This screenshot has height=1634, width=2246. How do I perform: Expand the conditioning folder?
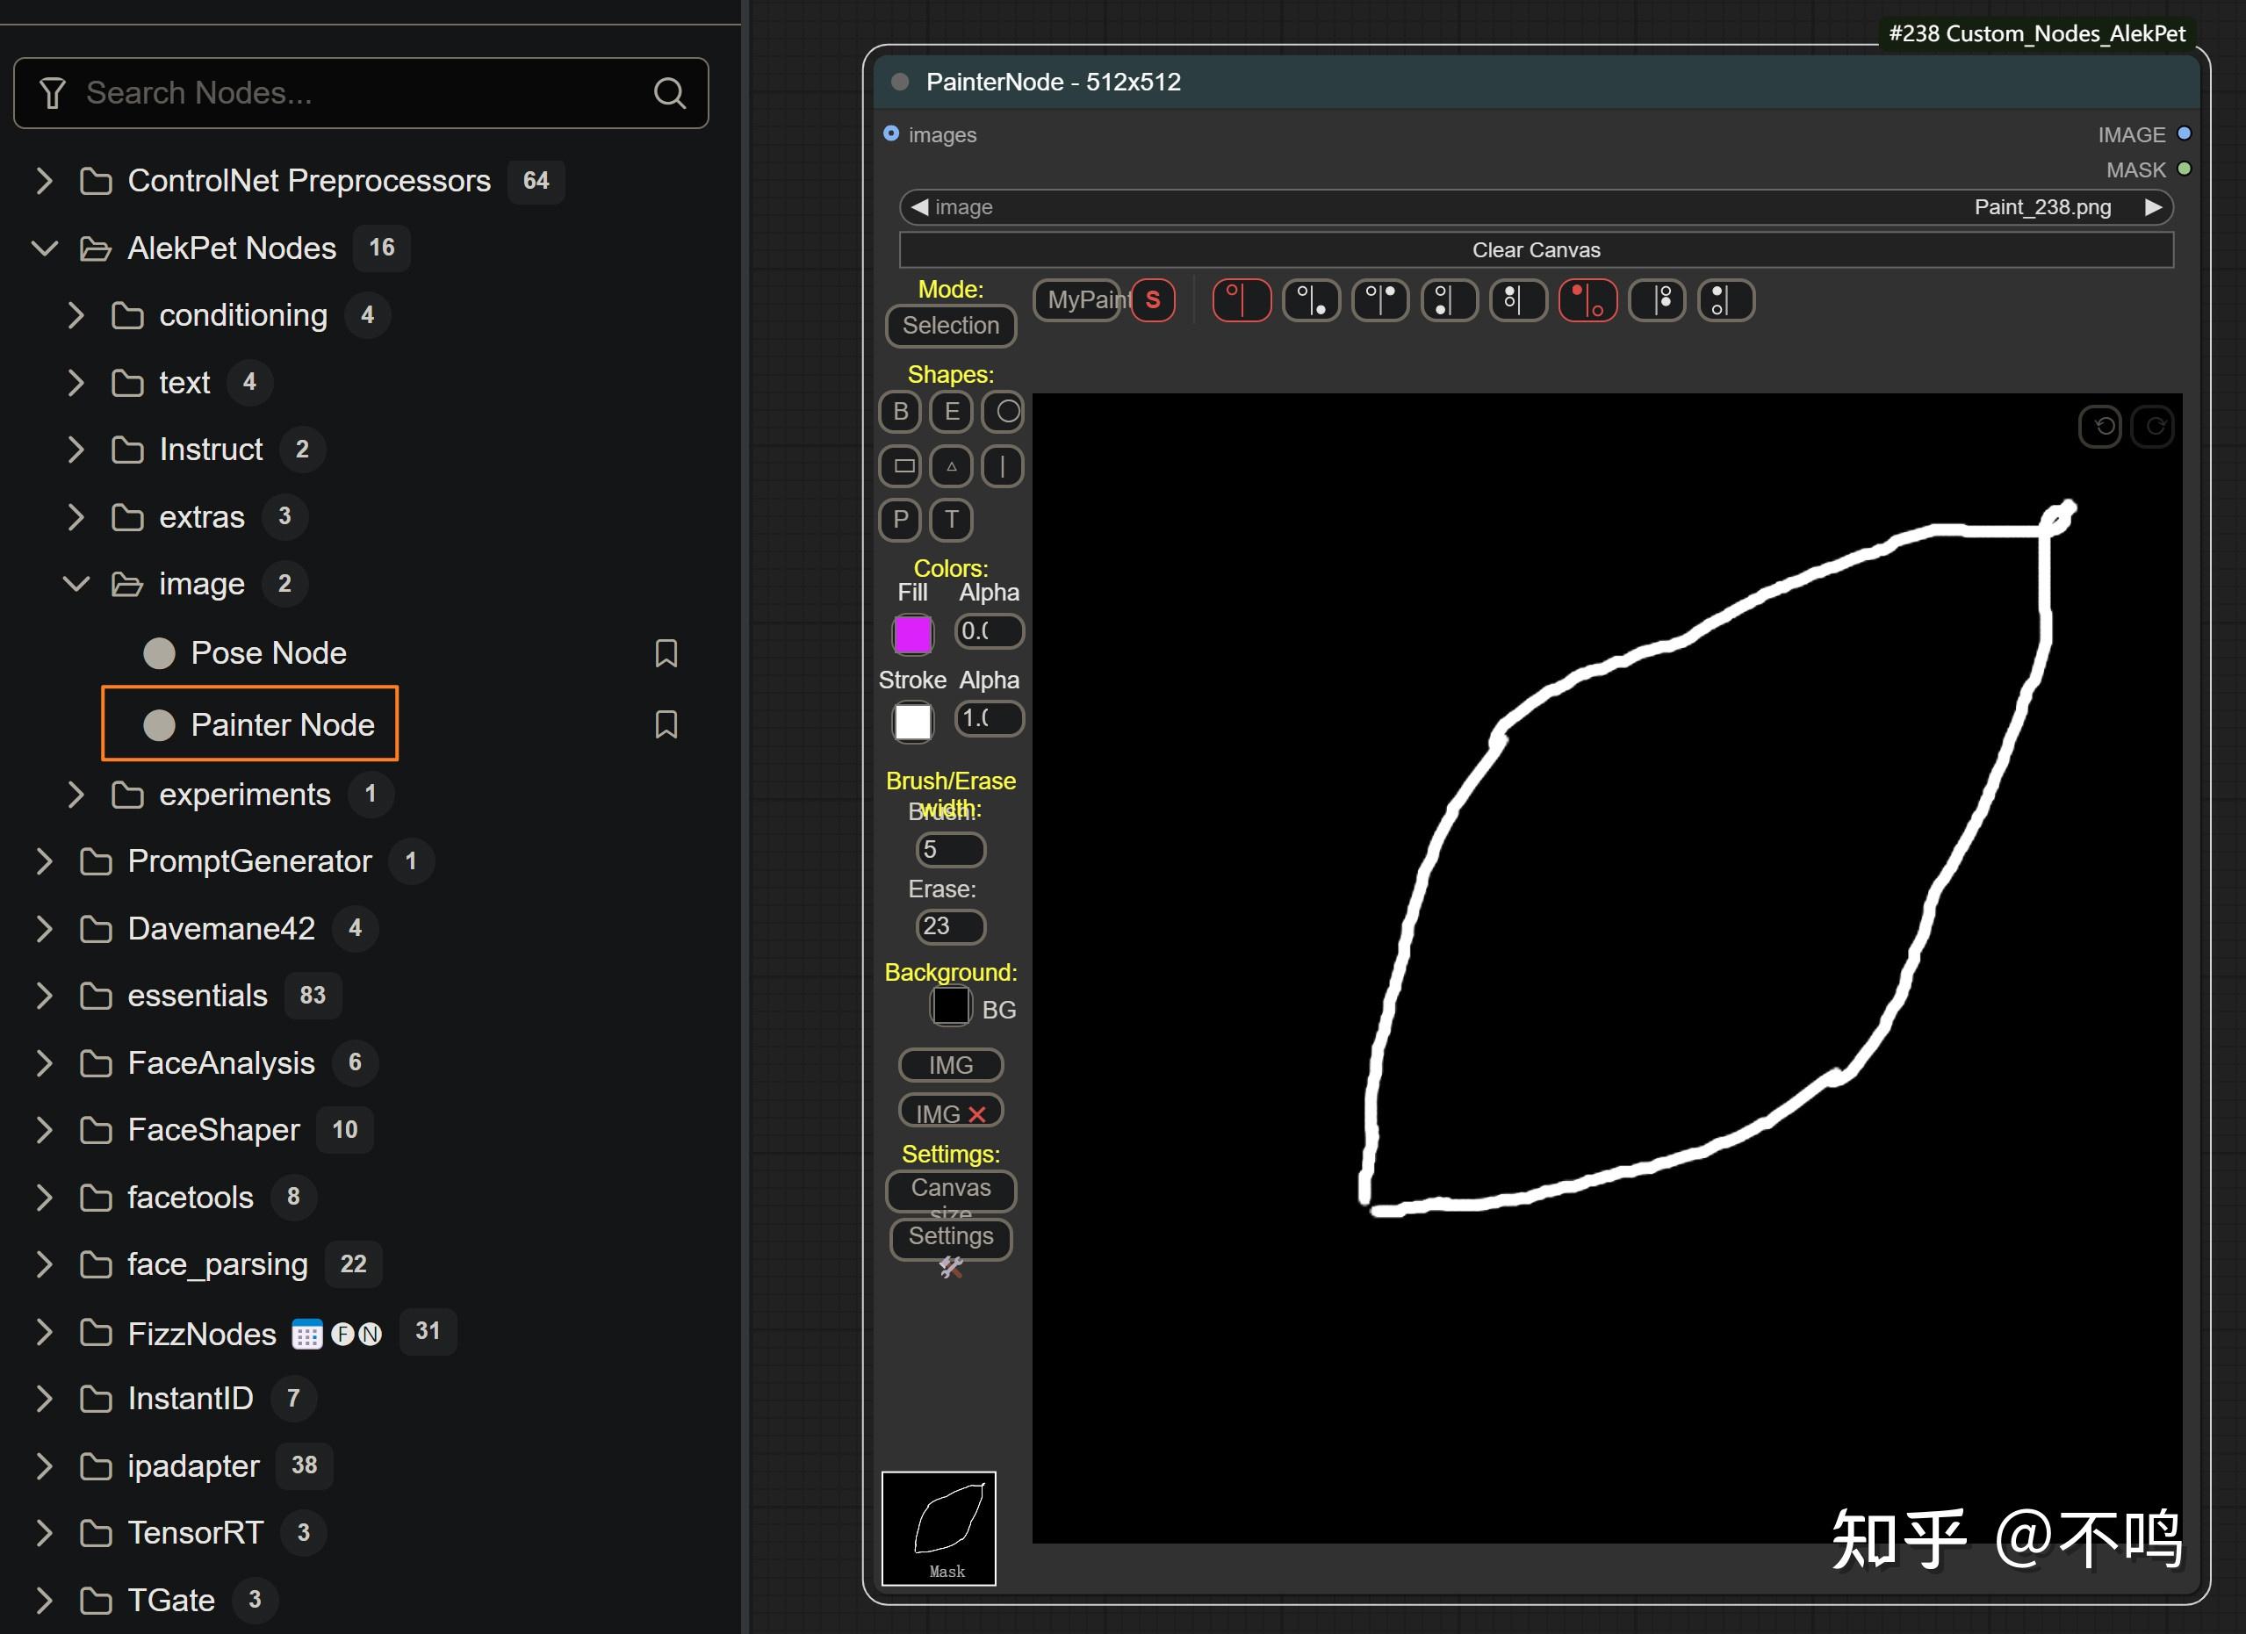click(x=76, y=316)
